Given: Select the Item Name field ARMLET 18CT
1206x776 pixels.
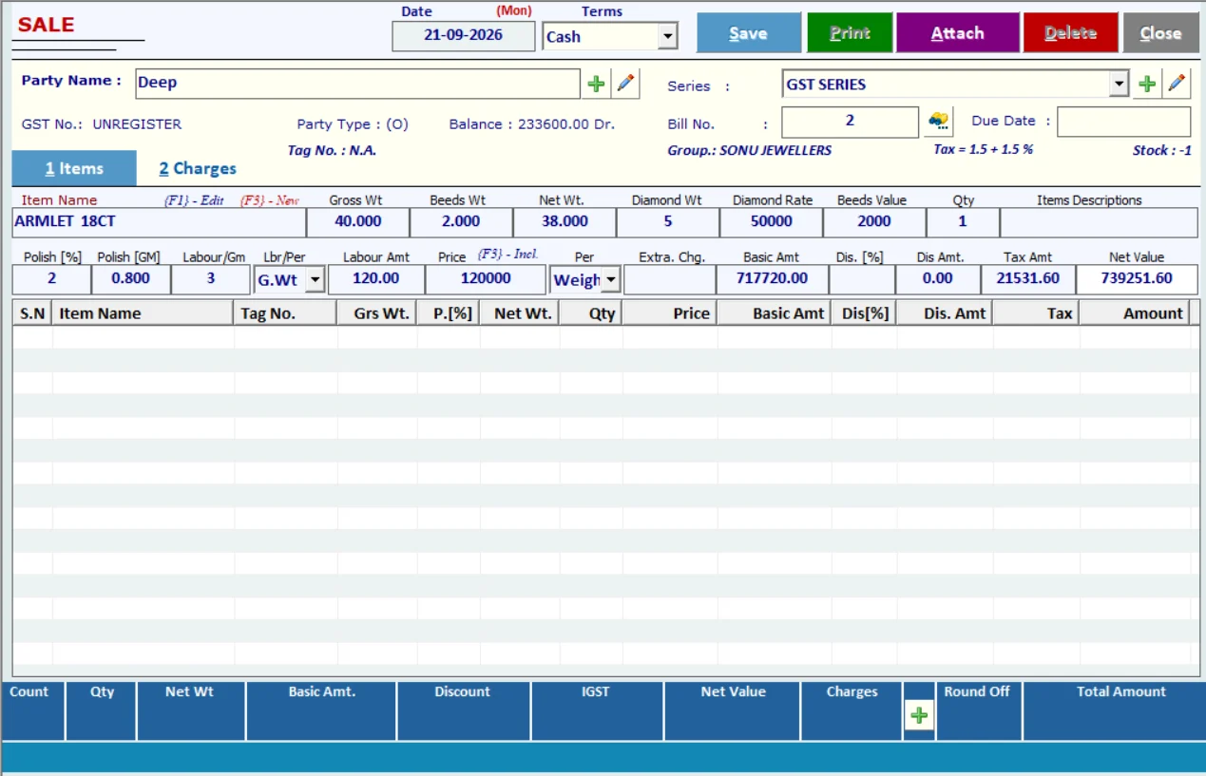Looking at the screenshot, I should pos(159,221).
